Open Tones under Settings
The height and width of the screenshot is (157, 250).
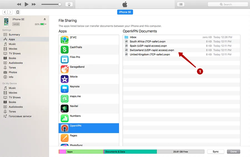(24, 67)
